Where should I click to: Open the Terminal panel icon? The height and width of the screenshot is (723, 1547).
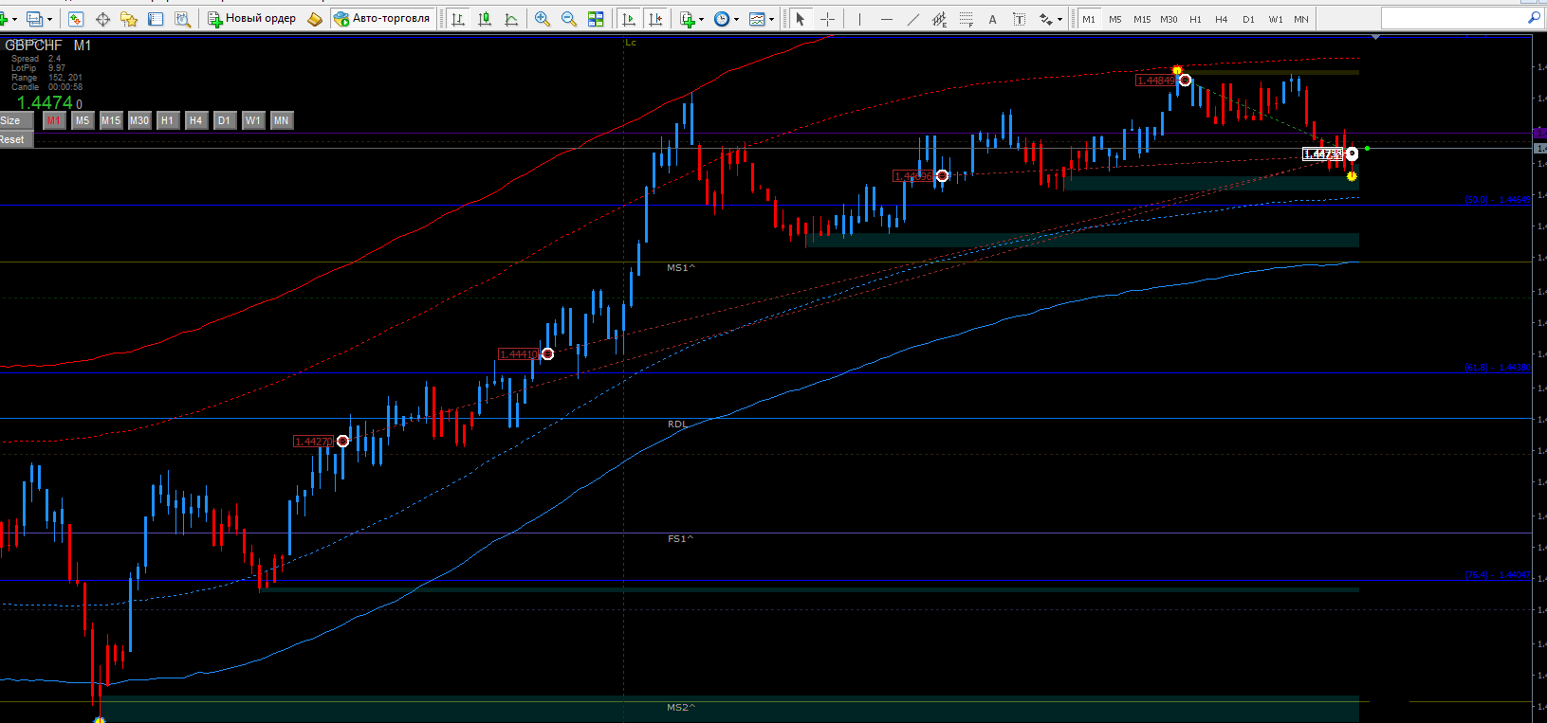pos(156,19)
